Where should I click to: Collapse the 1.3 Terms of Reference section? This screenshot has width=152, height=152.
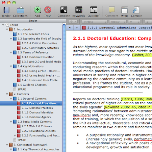[11, 52]
